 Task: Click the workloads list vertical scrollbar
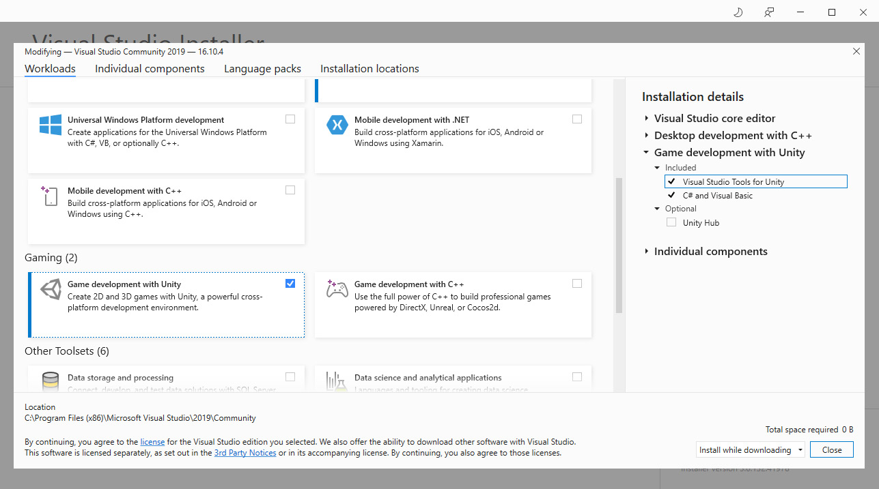pos(619,246)
